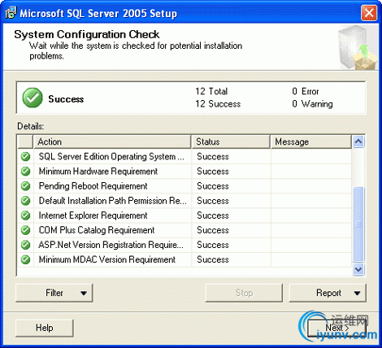Click the System Configuration Check heading

pos(87,34)
